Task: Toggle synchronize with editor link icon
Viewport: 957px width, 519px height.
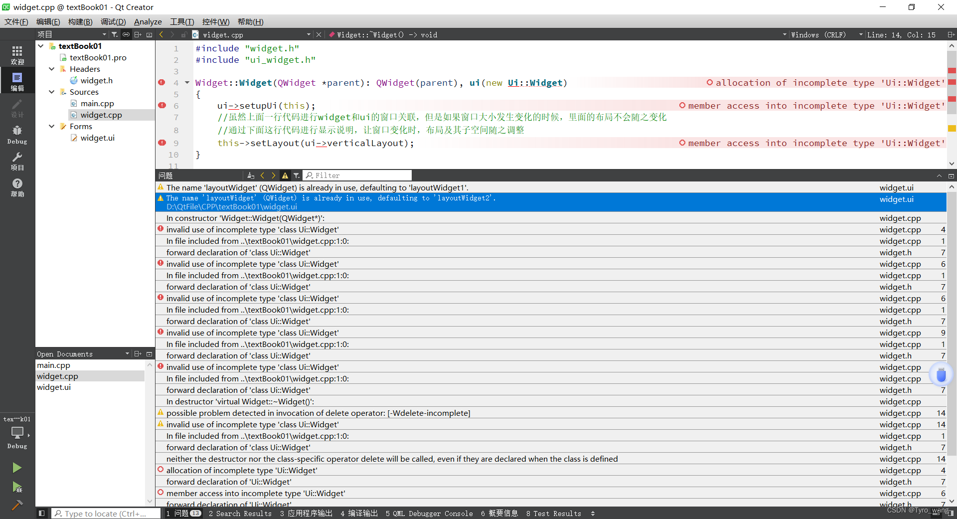Action: click(x=126, y=34)
